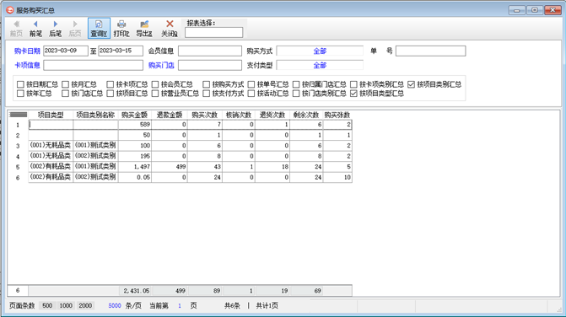Image resolution: width=566 pixels, height=317 pixels.
Task: Export the data (导出) toolbar icon
Action: (x=144, y=28)
